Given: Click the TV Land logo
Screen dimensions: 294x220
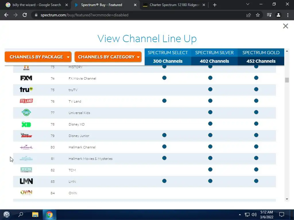Looking at the screenshot, I should pos(26,101).
